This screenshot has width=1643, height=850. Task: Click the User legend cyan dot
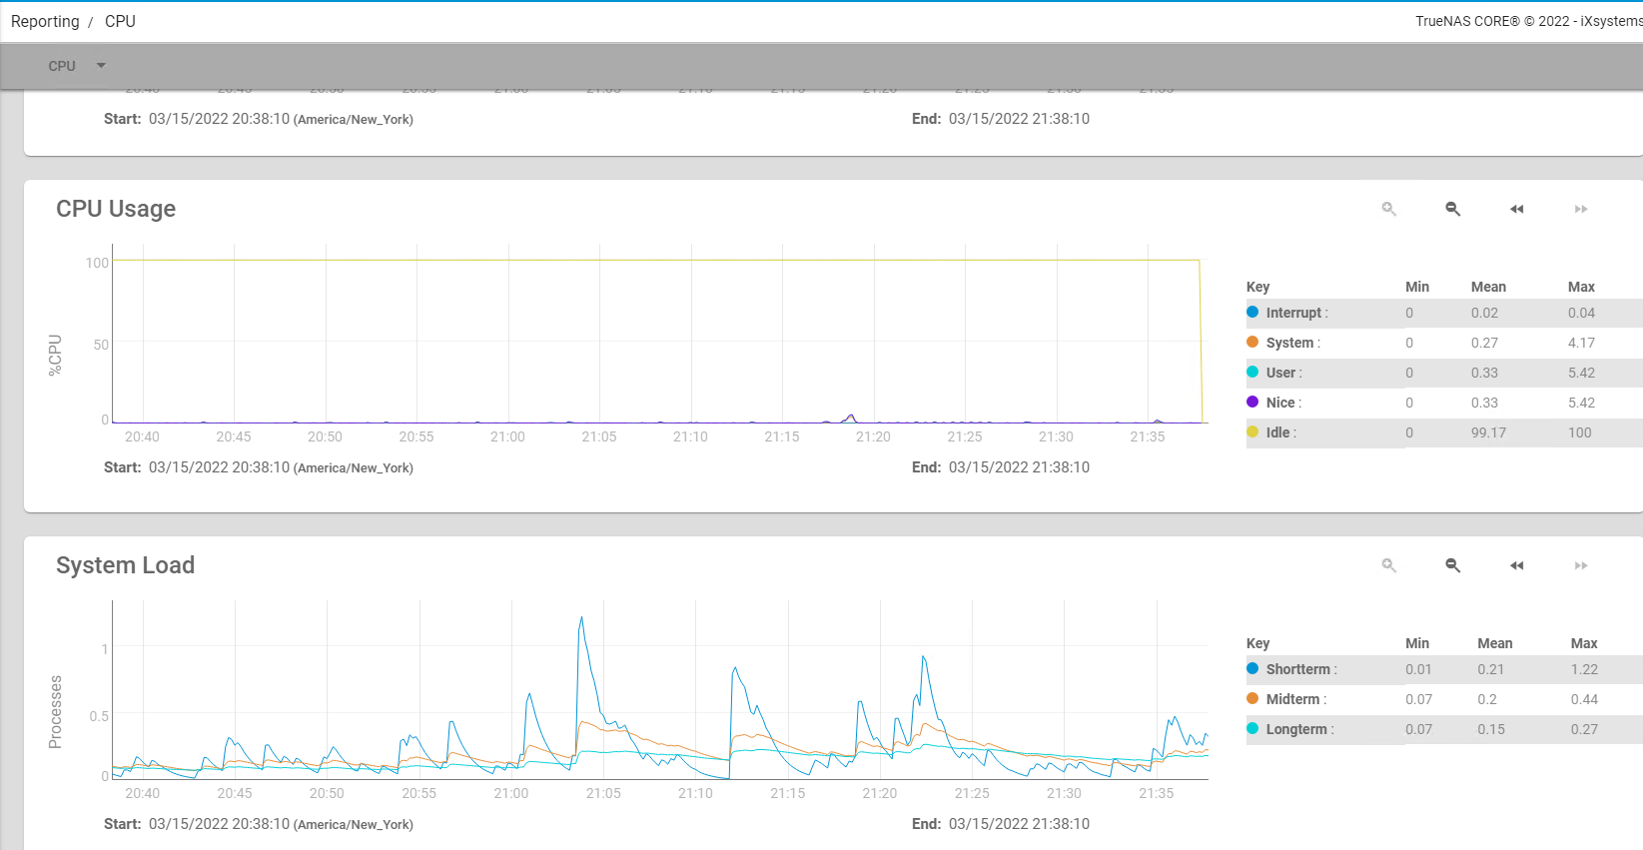(x=1252, y=372)
